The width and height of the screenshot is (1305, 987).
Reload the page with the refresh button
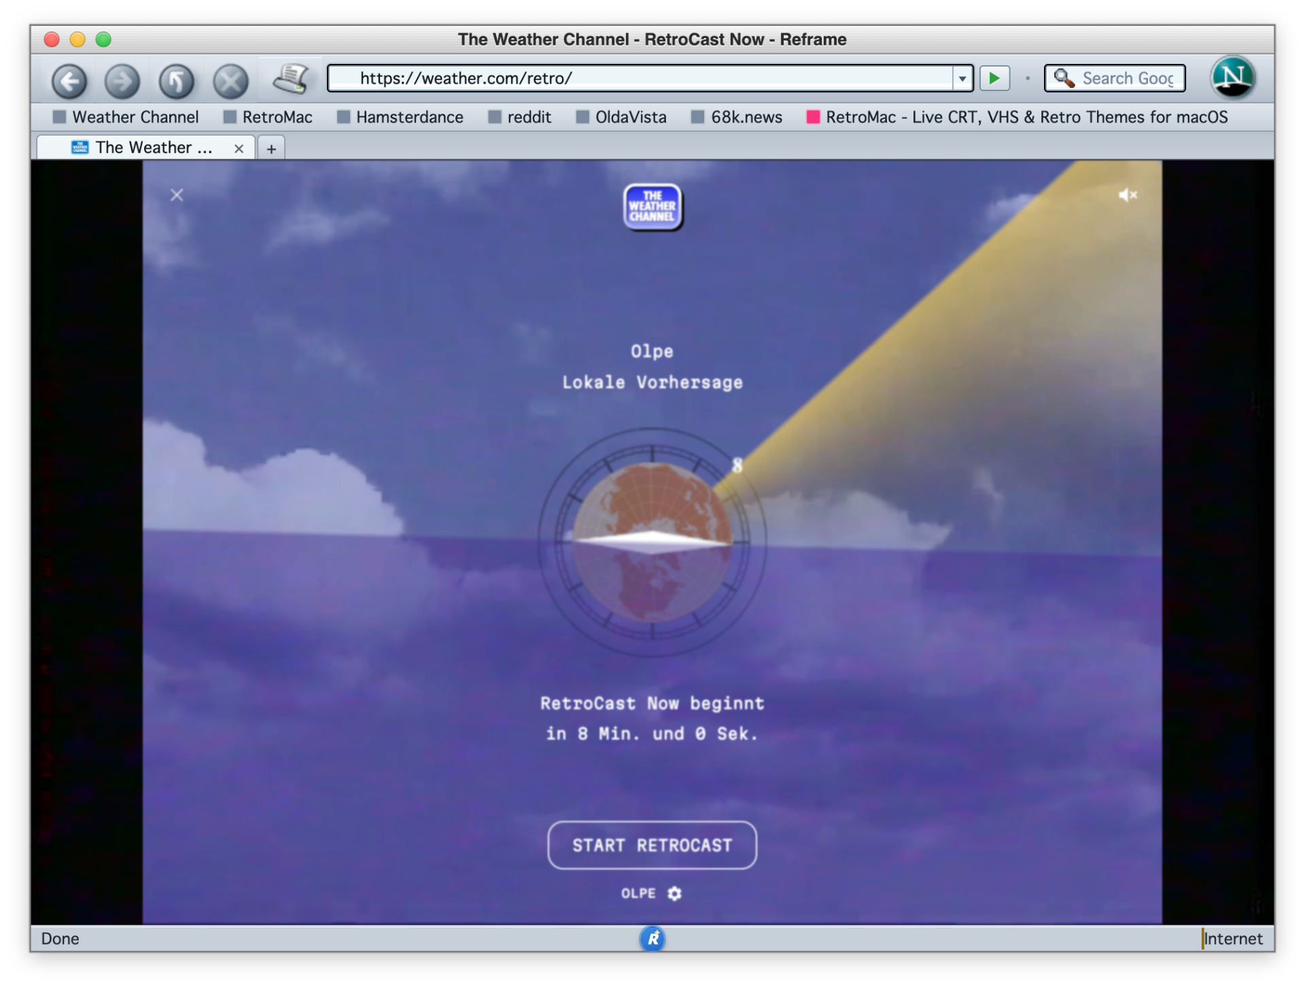tap(177, 82)
